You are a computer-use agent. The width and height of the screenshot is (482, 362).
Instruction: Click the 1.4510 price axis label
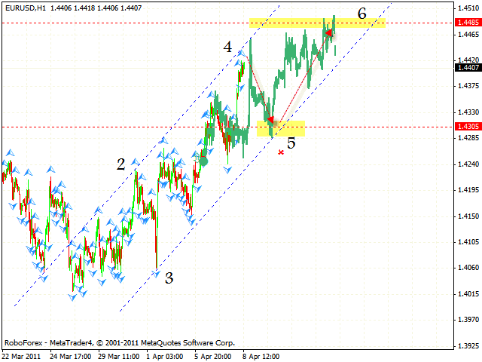468,8
